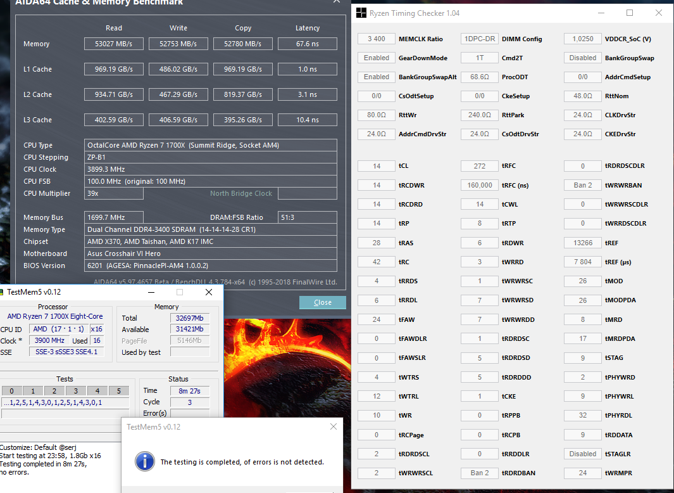Select test button 2 in TestMem5
The height and width of the screenshot is (493, 674).
pos(54,391)
